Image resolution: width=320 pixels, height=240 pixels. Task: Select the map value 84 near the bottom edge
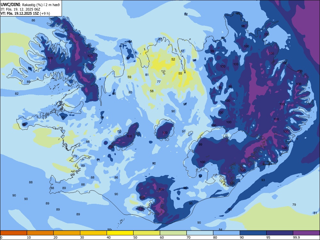point(220,229)
